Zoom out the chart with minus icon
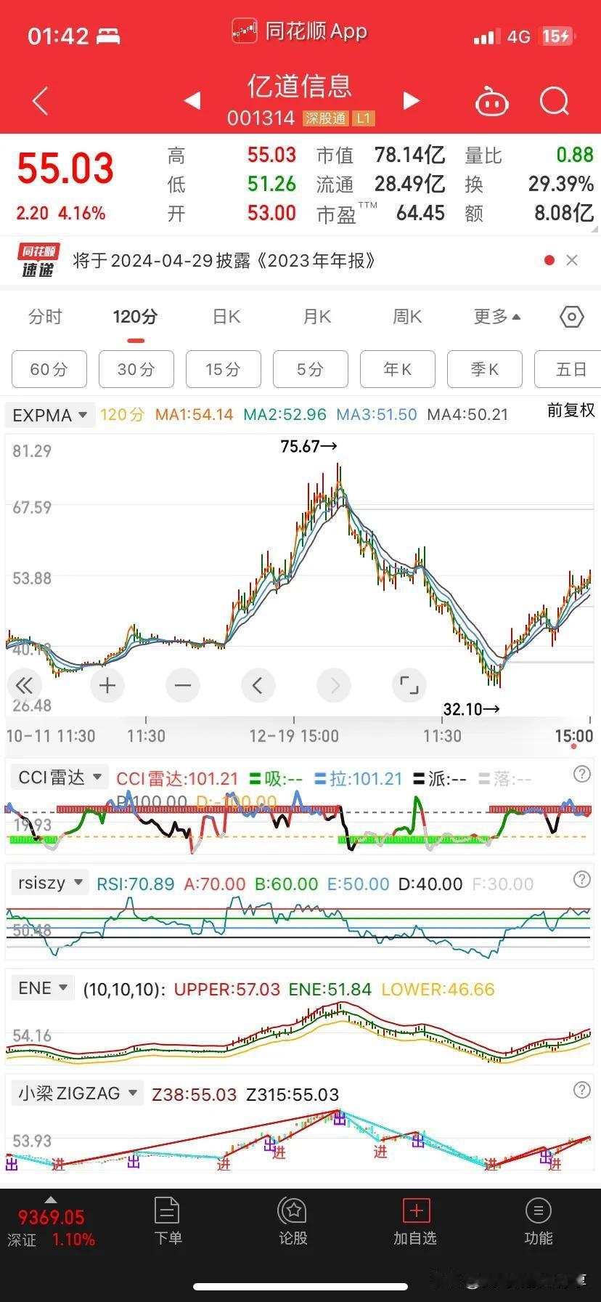The image size is (601, 1302). click(183, 685)
